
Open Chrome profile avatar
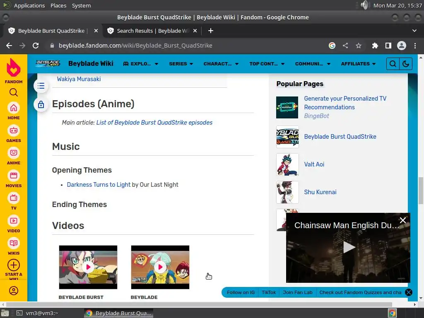tap(402, 46)
